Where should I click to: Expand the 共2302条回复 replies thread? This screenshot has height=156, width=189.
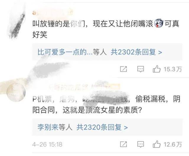coord(136,52)
